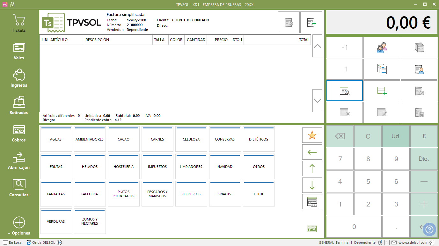Click the C clear keypad key
Image resolution: width=439 pixels, height=246 pixels.
368,136
